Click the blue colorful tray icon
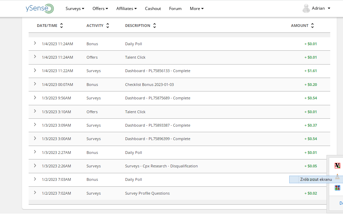Image resolution: width=343 pixels, height=215 pixels. (337, 188)
